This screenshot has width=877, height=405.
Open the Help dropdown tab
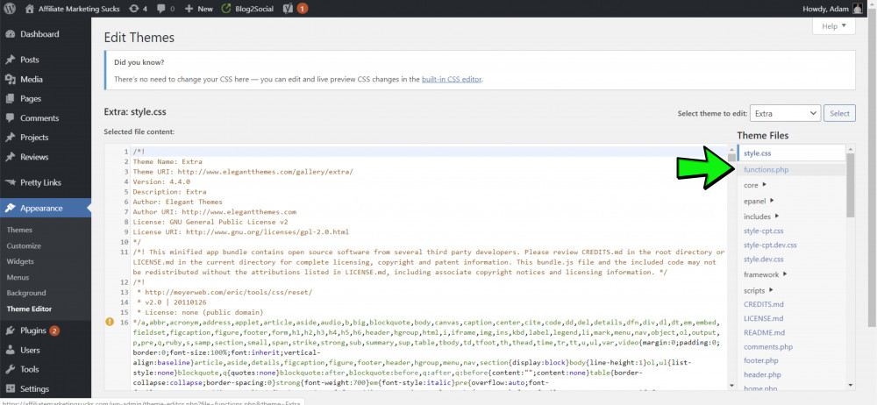834,26
